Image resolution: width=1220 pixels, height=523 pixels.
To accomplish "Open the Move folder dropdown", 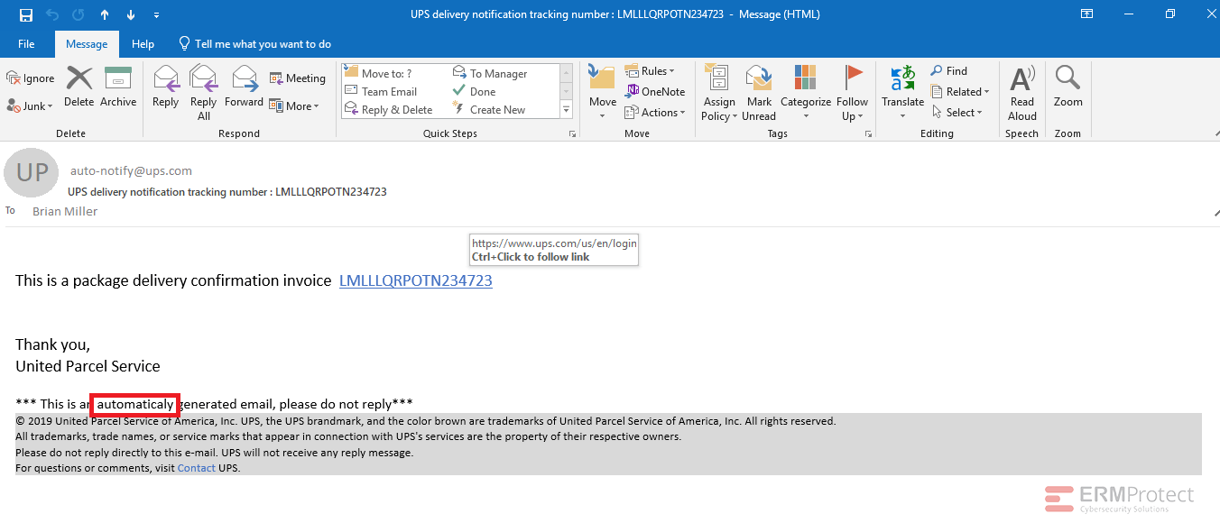I will point(603,92).
